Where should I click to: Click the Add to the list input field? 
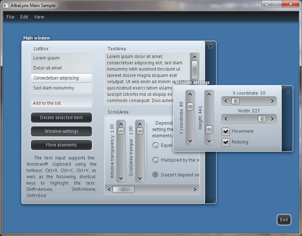pyautogui.click(x=61, y=103)
